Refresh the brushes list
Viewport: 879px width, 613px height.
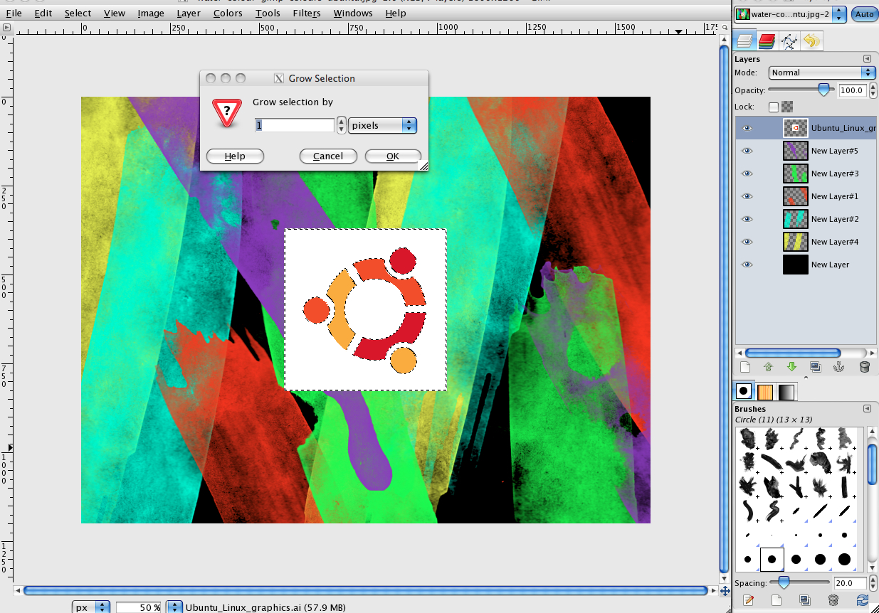click(863, 600)
